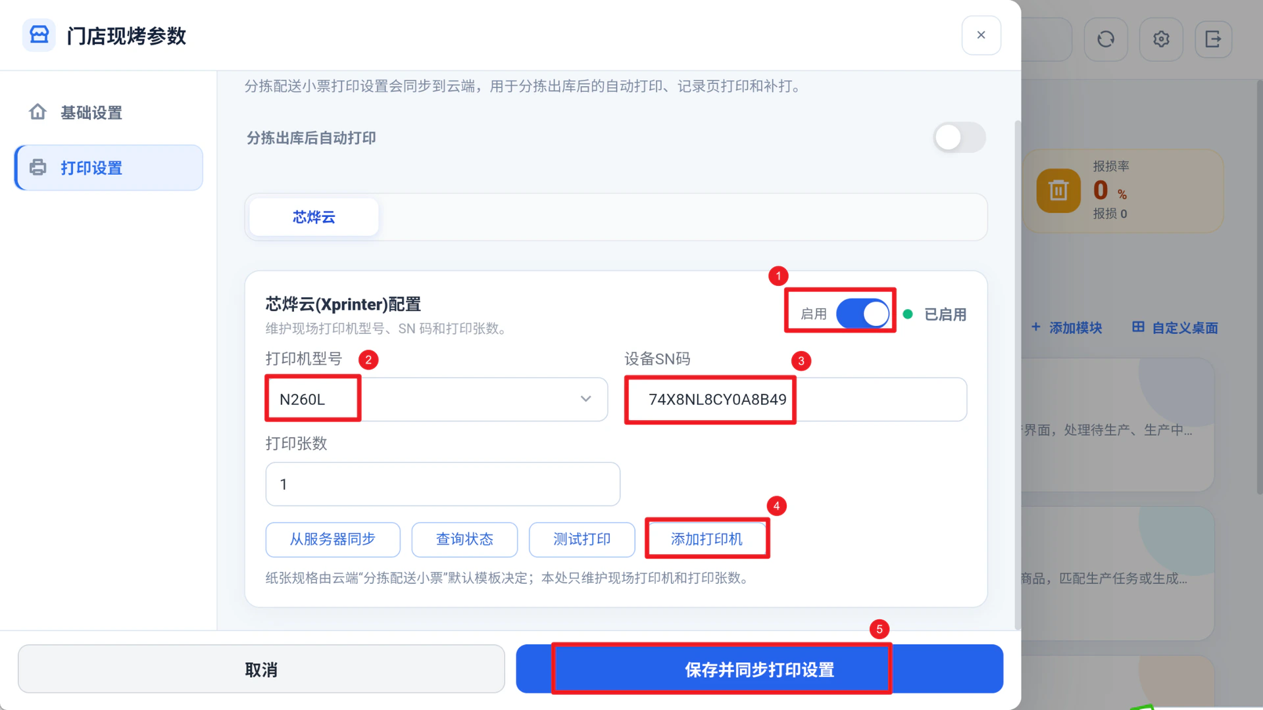Focus the 设备SN码 input field
Viewport: 1263px width, 710px height.
(795, 399)
